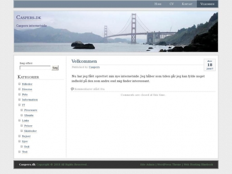Image resolution: width=232 pixels, height=174 pixels.
Task: Expand the Links category icon
Action: pyautogui.click(x=19, y=121)
